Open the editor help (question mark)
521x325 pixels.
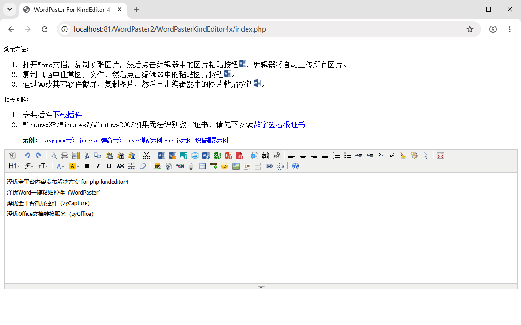(295, 166)
